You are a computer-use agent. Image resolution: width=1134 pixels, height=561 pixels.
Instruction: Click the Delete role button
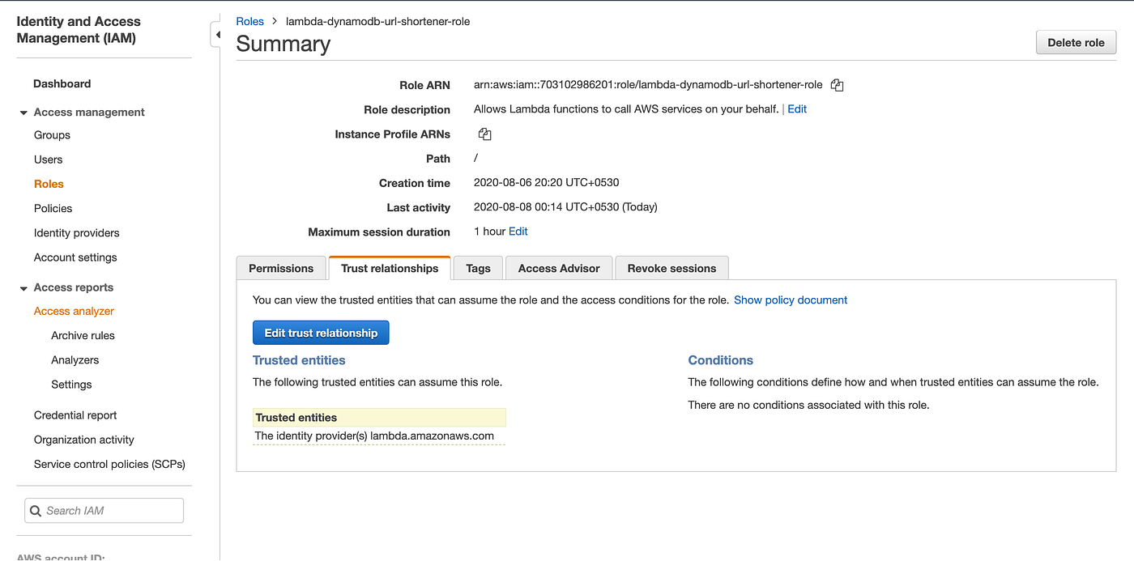click(x=1076, y=42)
